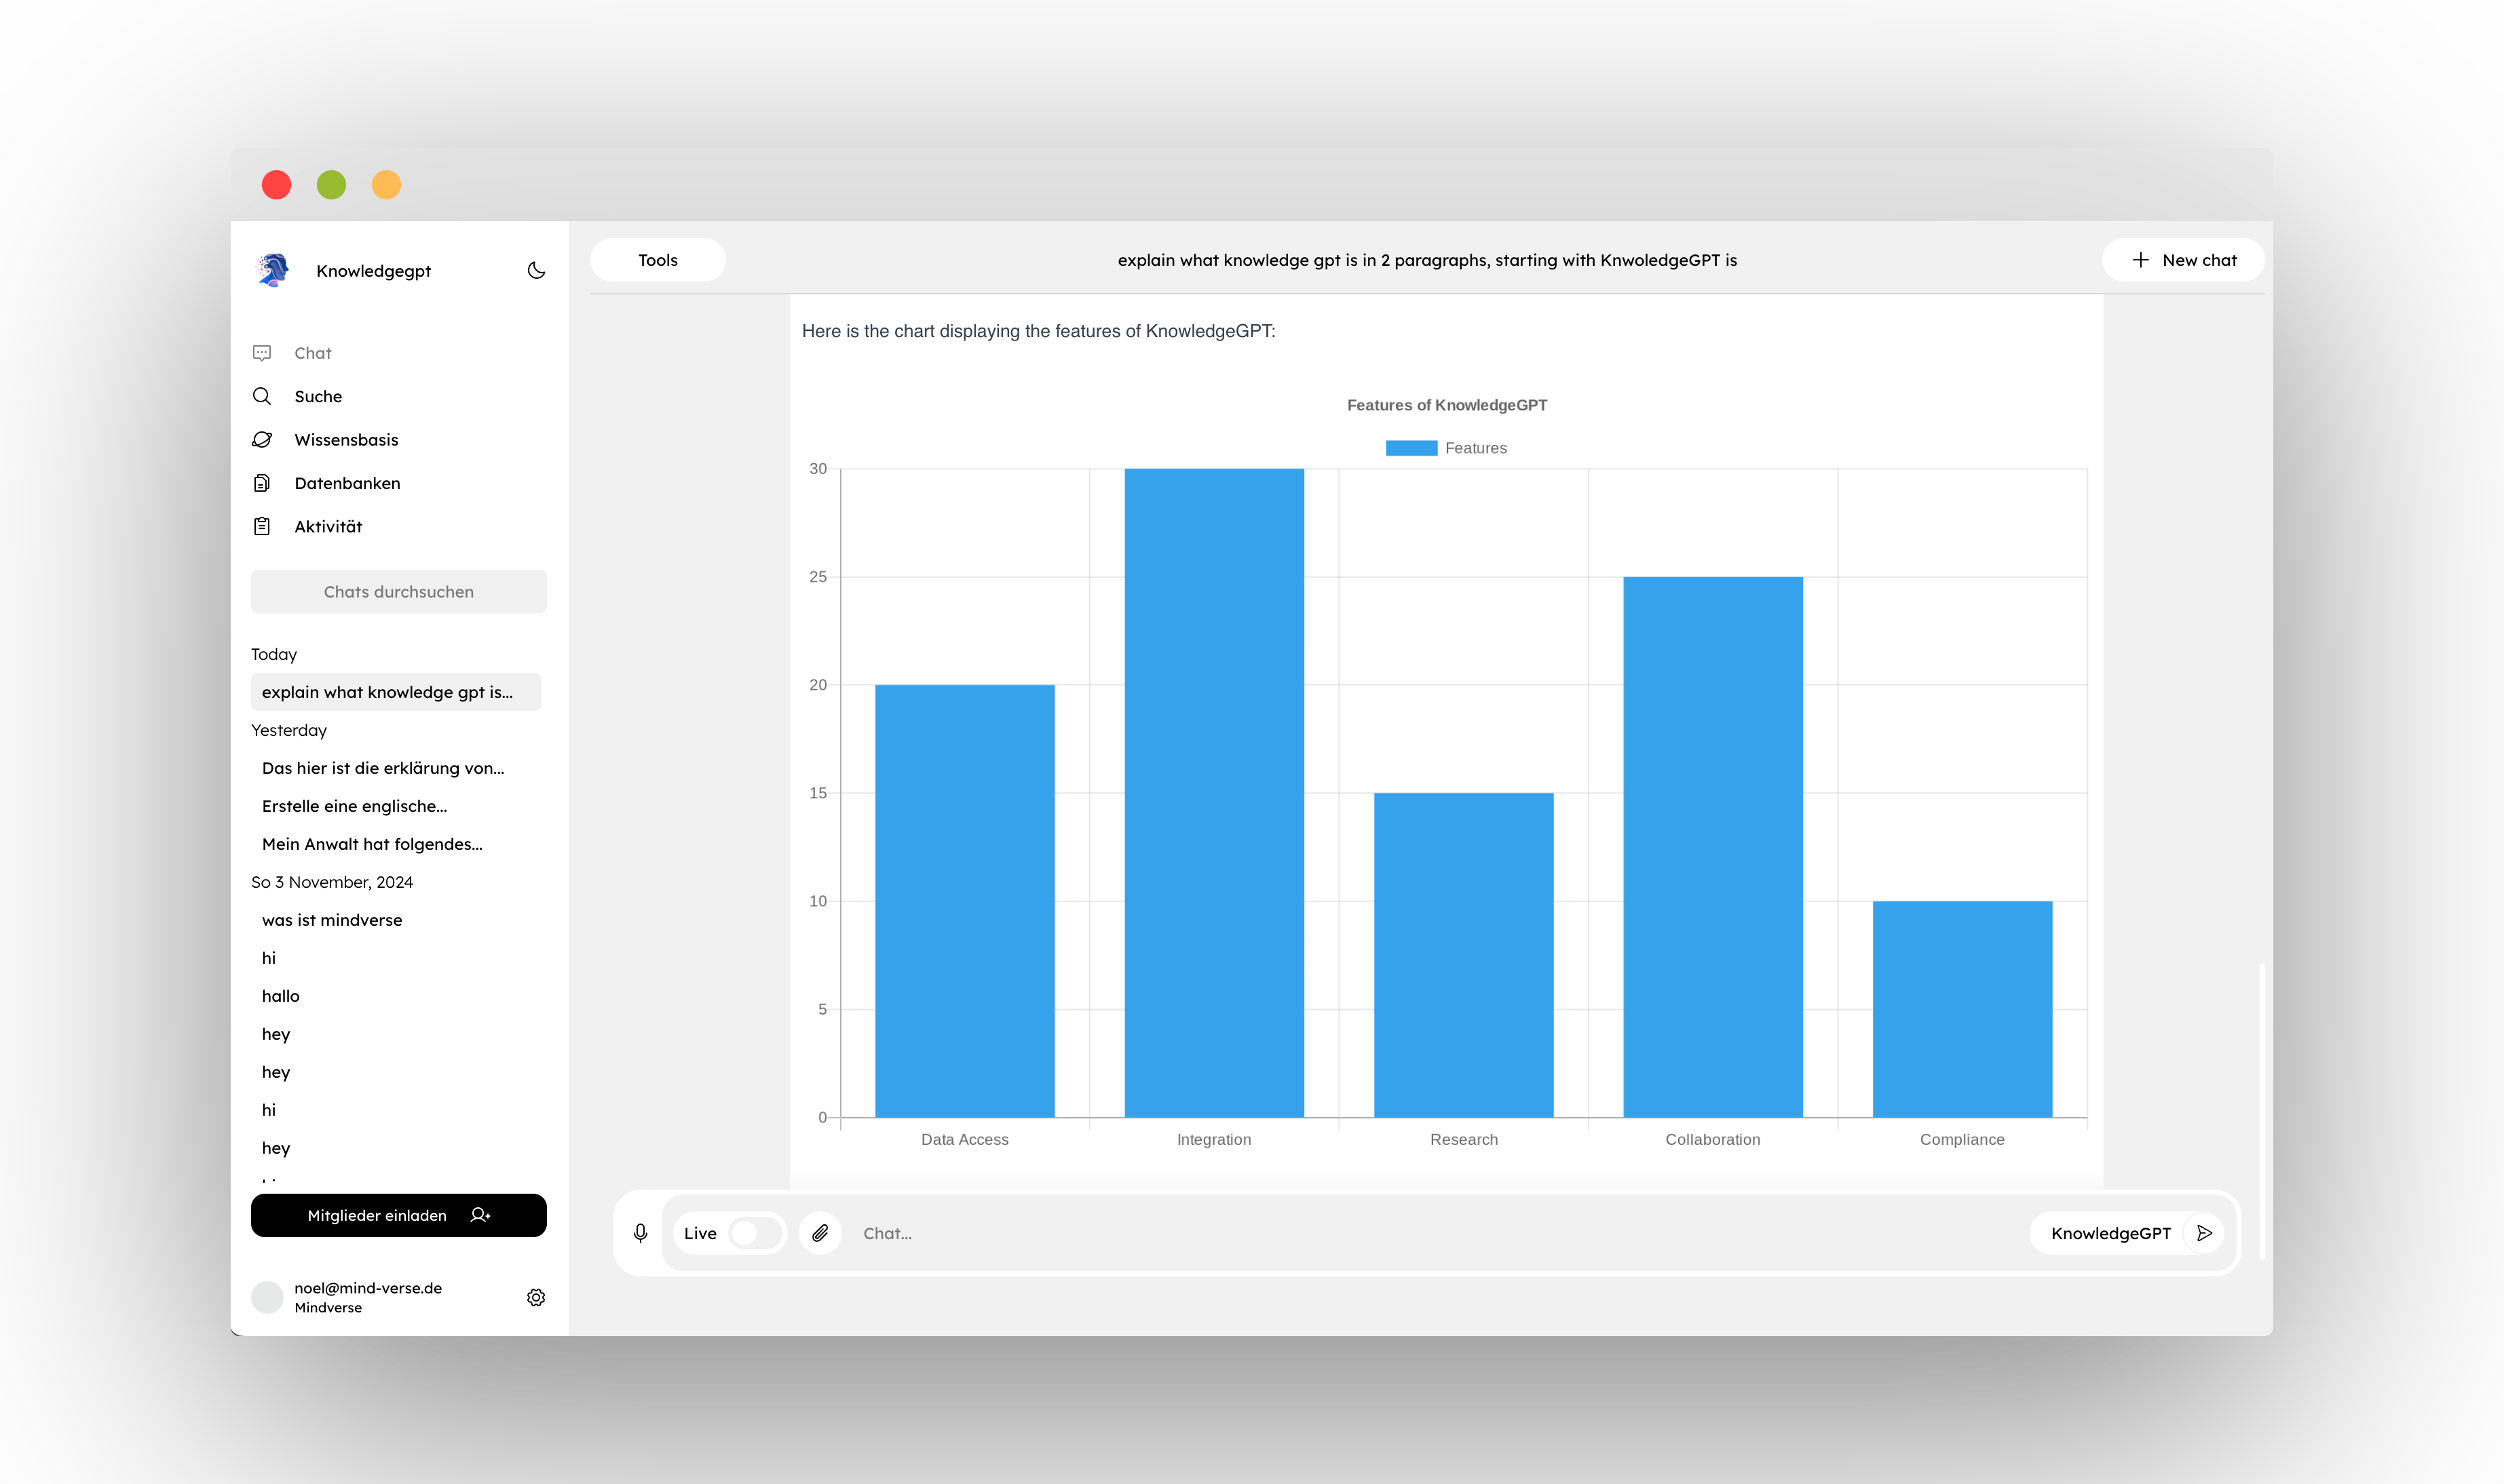Viewport: 2504px width, 1484px height.
Task: Open 'was ist mindverse' chat
Action: tap(332, 920)
